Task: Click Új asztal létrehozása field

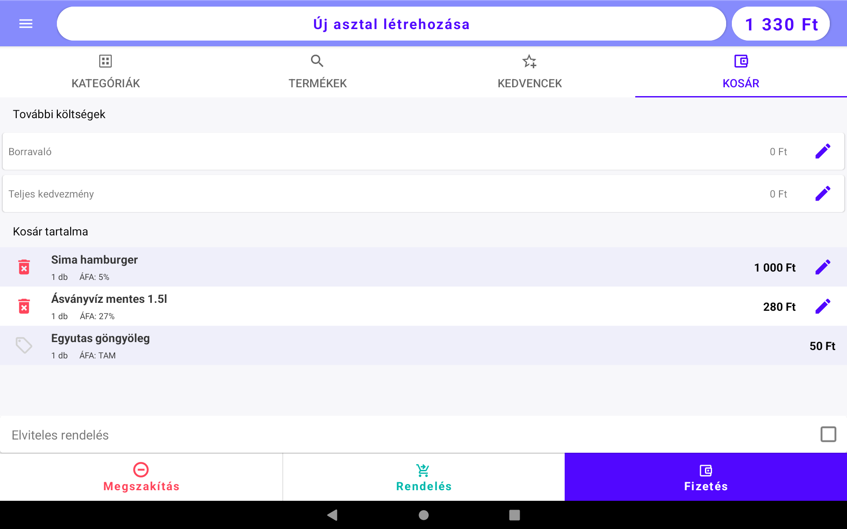Action: click(x=391, y=24)
